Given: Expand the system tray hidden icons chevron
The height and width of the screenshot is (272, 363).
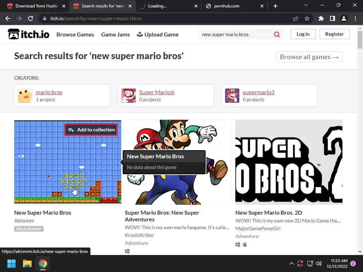Looking at the screenshot, I should [x=292, y=263].
